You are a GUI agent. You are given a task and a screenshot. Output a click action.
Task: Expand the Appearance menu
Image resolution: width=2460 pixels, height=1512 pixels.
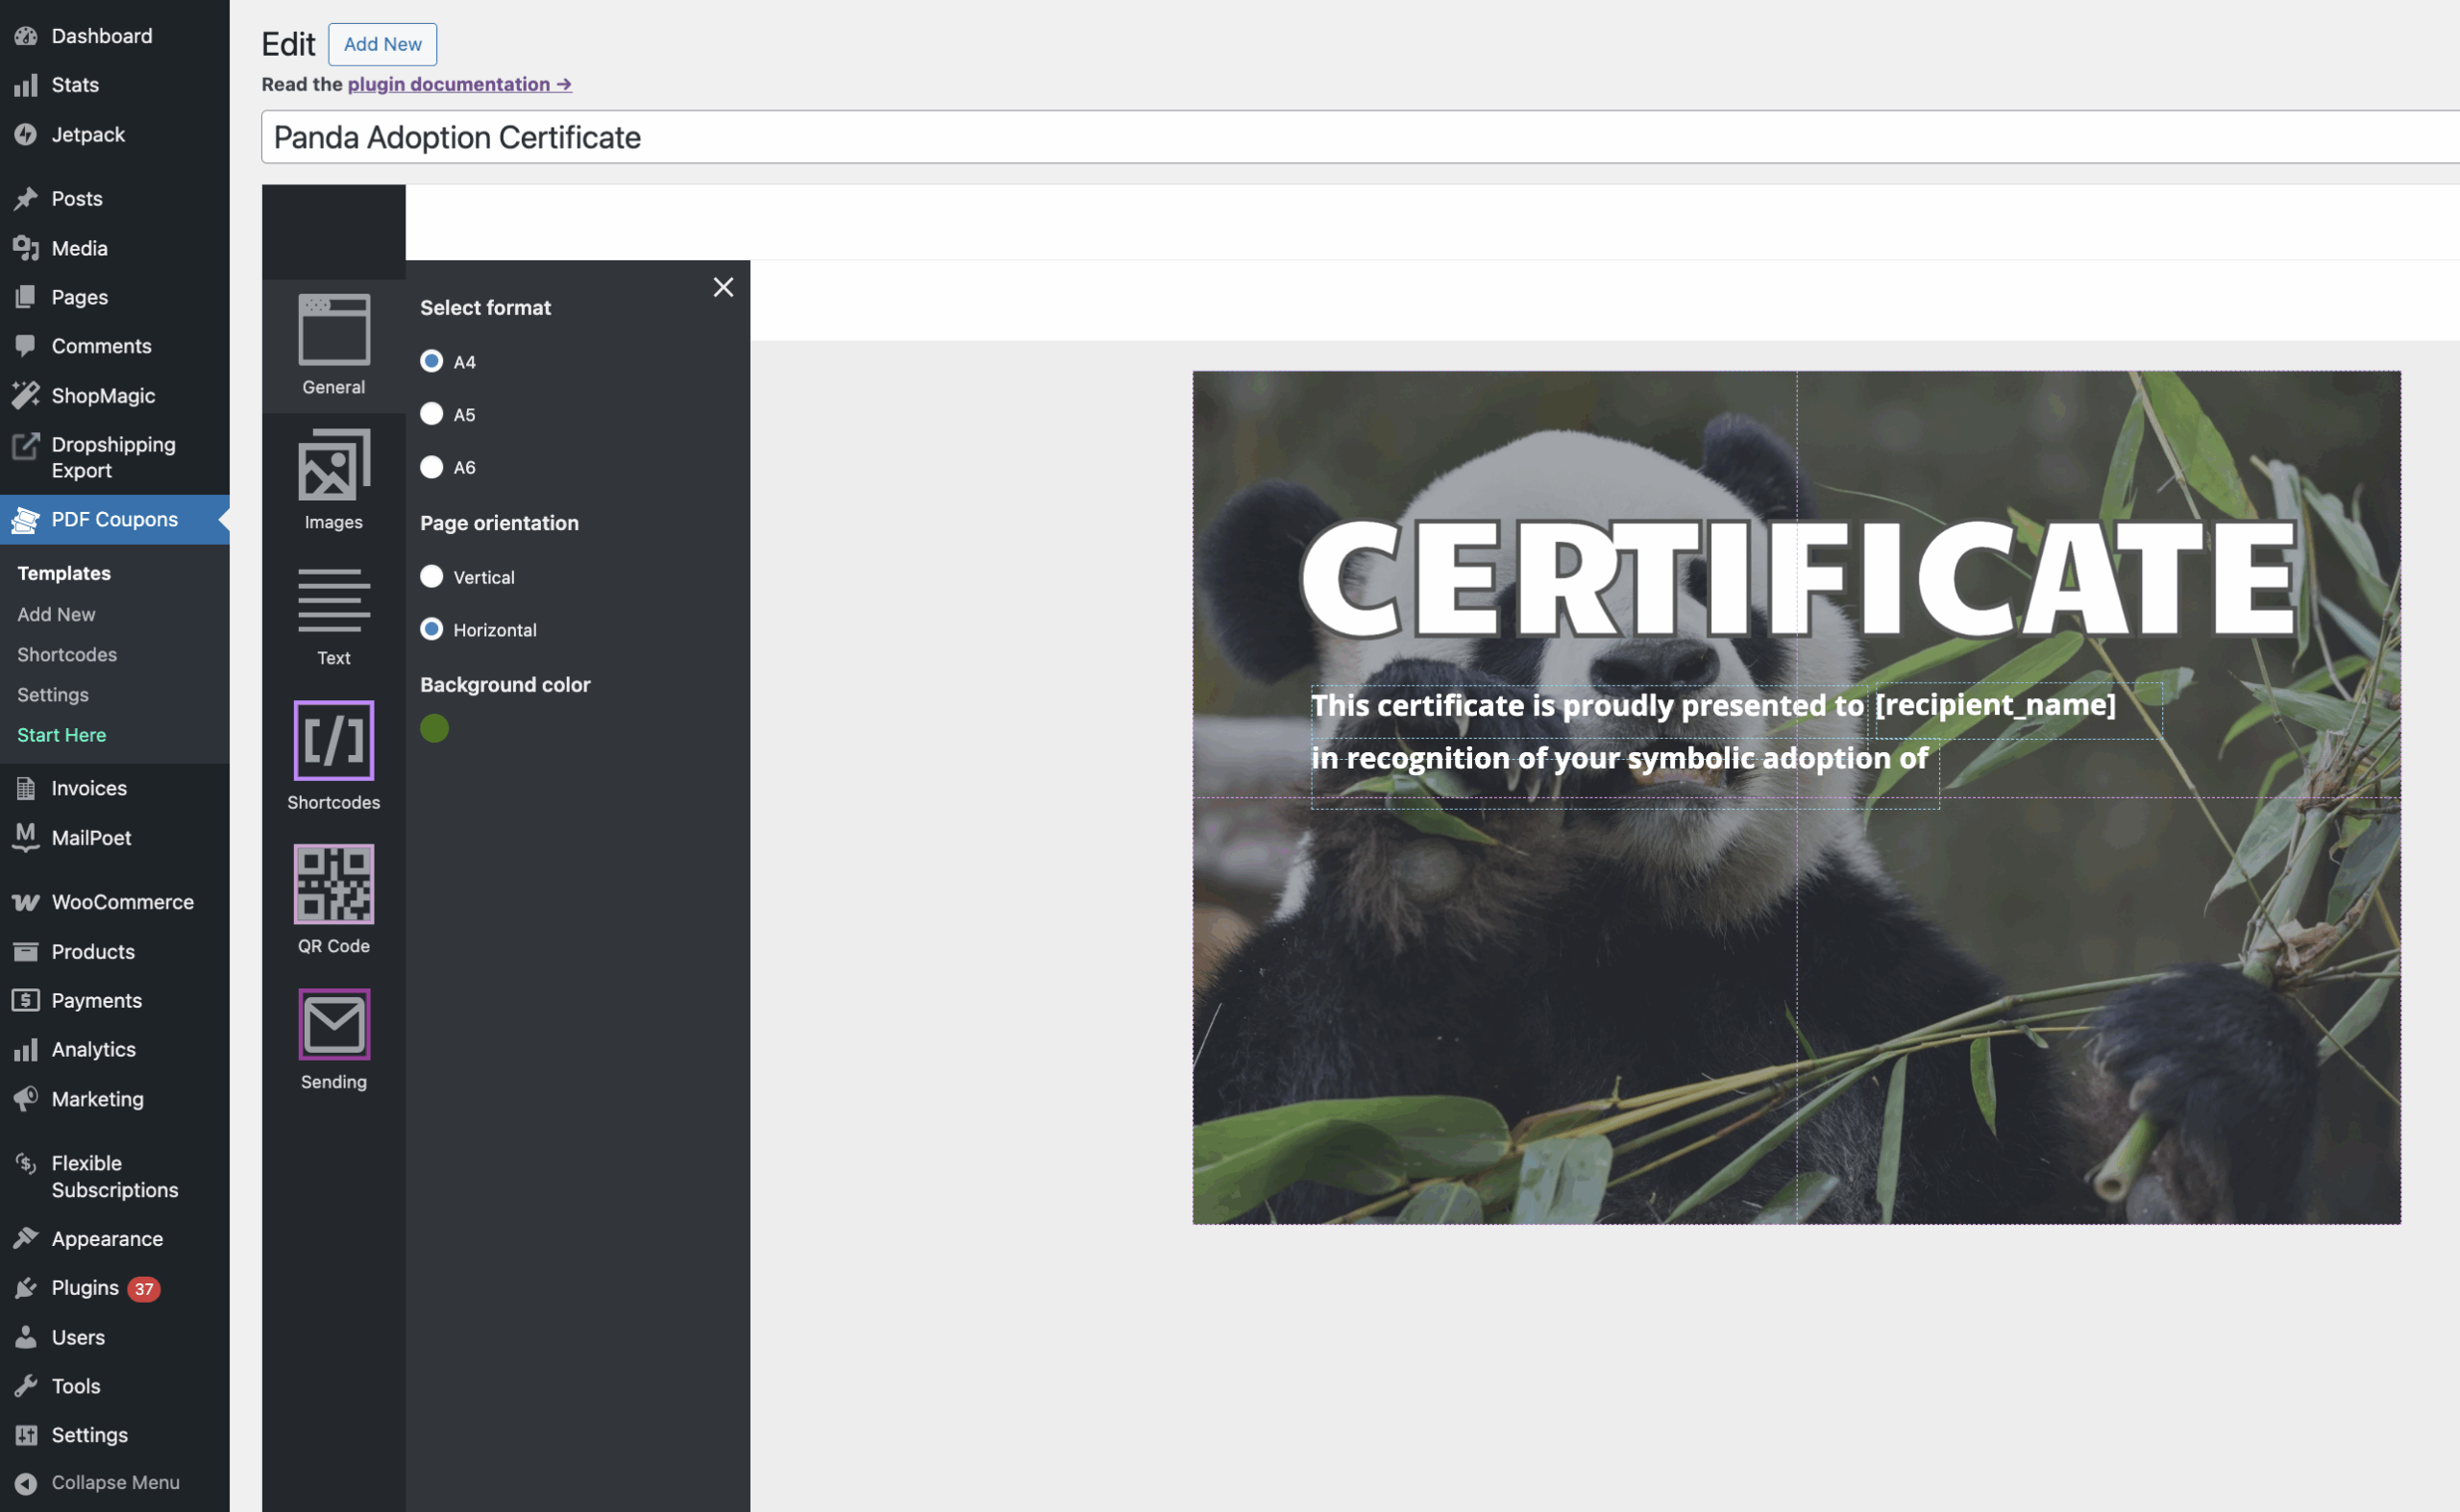[x=106, y=1238]
